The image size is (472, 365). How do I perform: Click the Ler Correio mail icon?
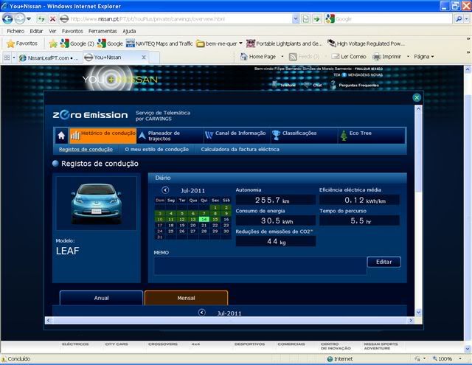[x=335, y=57]
